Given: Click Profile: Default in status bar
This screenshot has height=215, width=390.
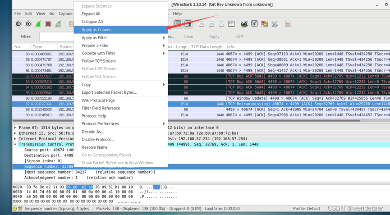Looking at the screenshot, I should (x=307, y=209).
